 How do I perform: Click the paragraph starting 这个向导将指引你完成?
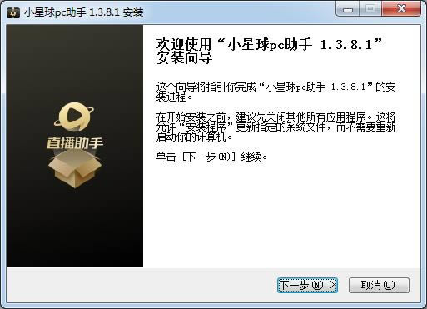tap(276, 92)
